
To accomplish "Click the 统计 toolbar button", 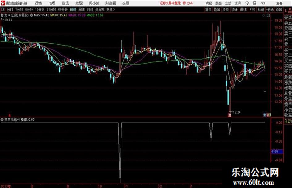I will pyautogui.click(x=234, y=10).
